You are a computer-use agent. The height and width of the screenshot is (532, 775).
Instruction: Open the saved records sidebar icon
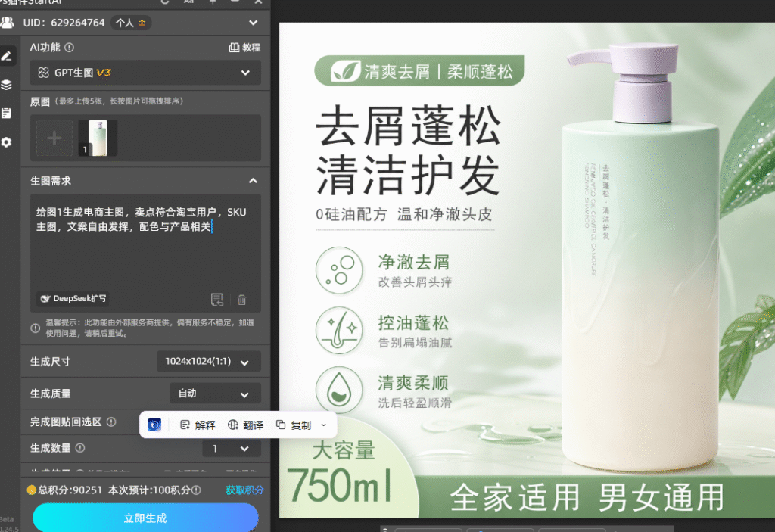click(x=6, y=114)
